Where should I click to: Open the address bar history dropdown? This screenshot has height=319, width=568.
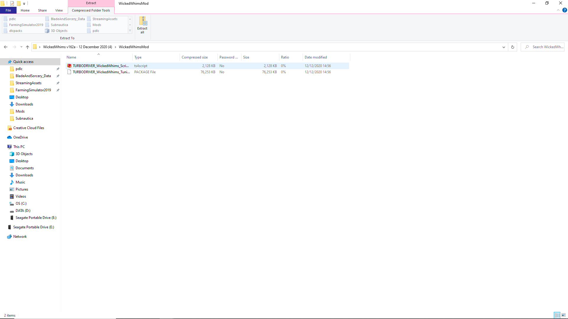point(504,47)
